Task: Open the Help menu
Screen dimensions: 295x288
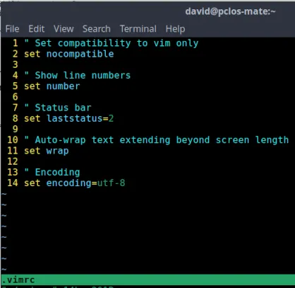Action: pos(175,29)
